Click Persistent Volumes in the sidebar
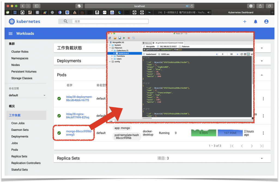This screenshot has height=182, width=279. click(x=24, y=71)
